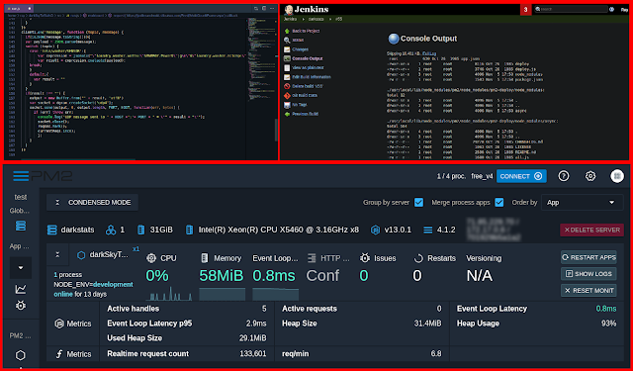Open the Order by App dropdown
Viewport: 633px width, 371px height.
(x=582, y=202)
